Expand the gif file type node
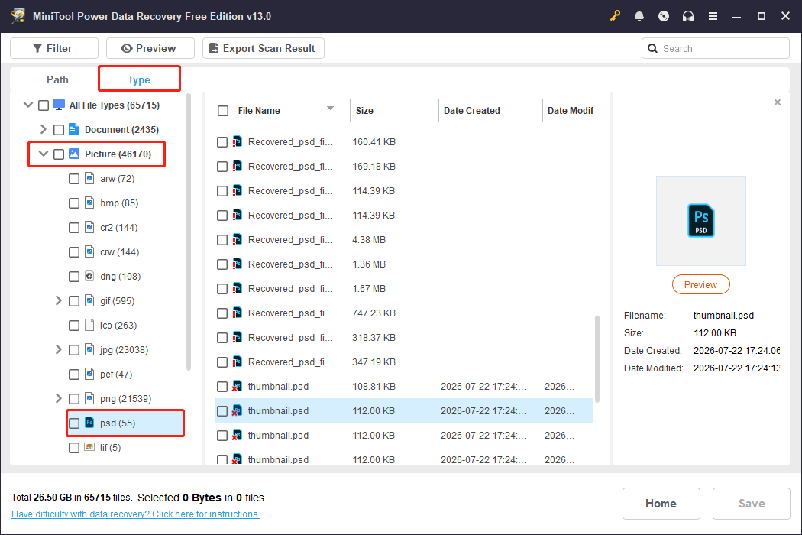Screen dimensions: 802x535 click(58, 300)
